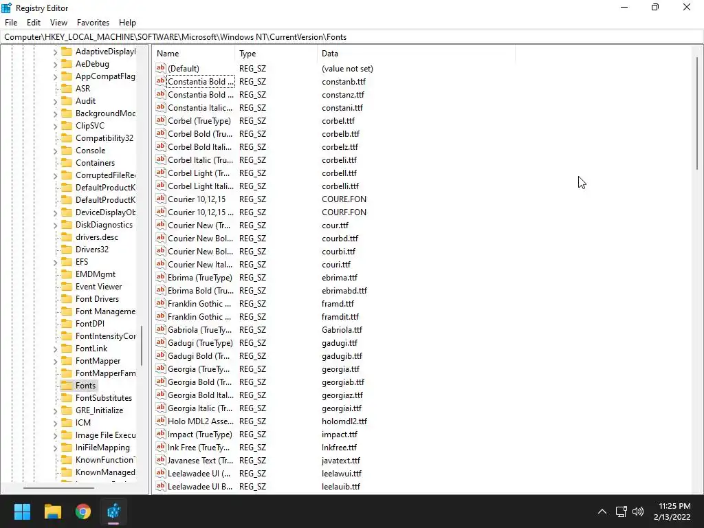
Task: Expand the Console tree node
Action: click(55, 151)
